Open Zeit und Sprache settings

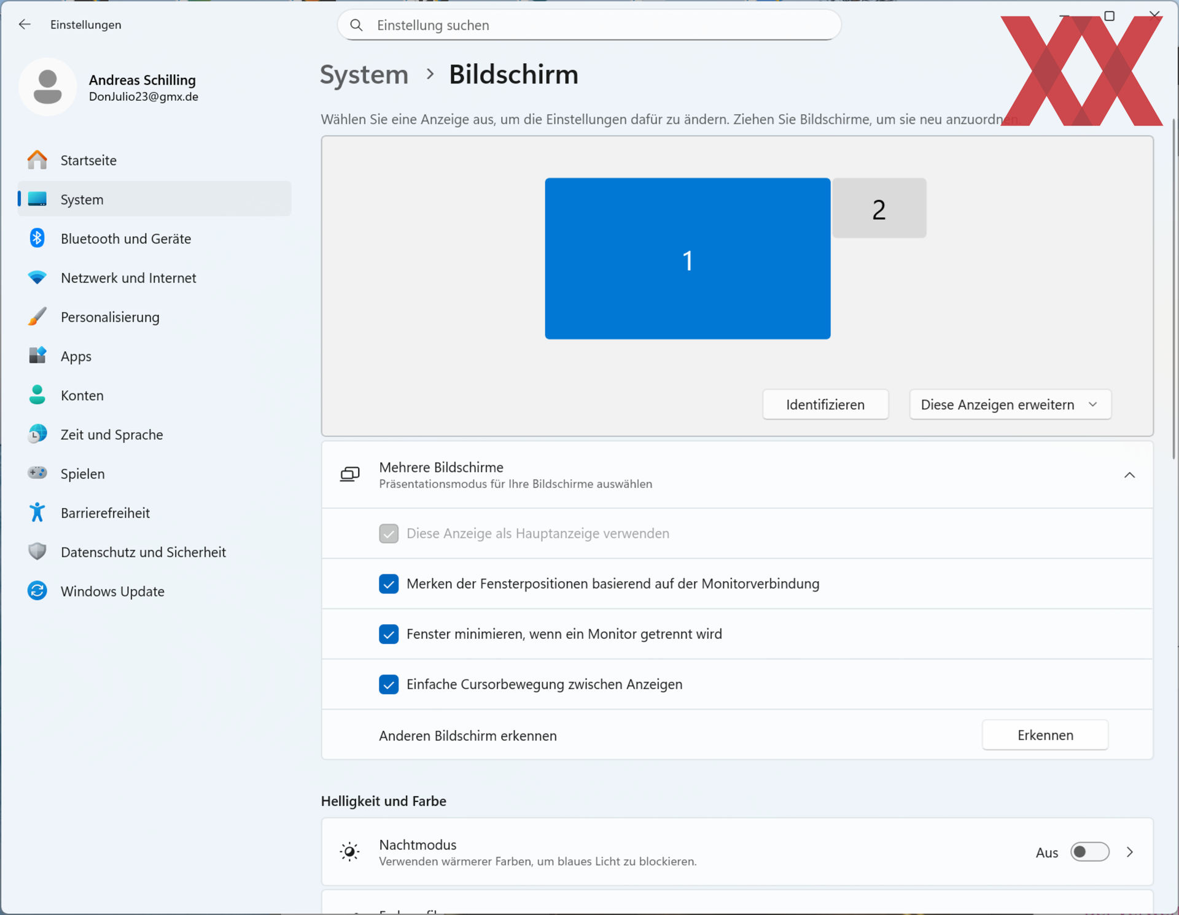pyautogui.click(x=112, y=434)
